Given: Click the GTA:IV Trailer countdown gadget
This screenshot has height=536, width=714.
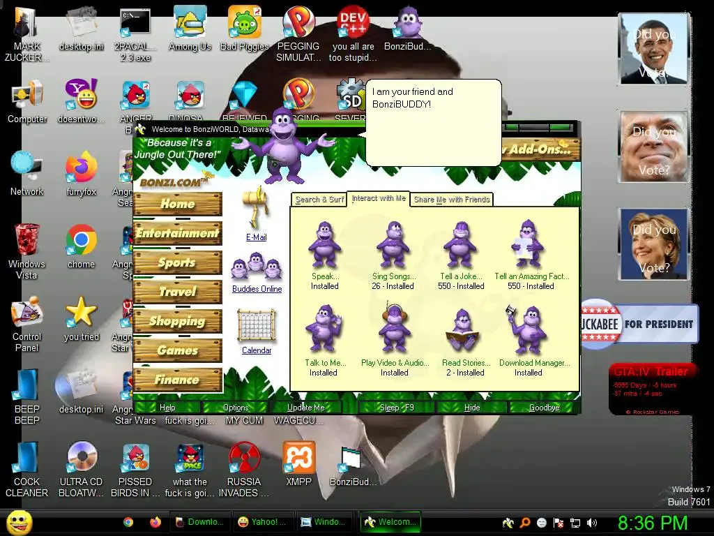Looking at the screenshot, I should 652,389.
